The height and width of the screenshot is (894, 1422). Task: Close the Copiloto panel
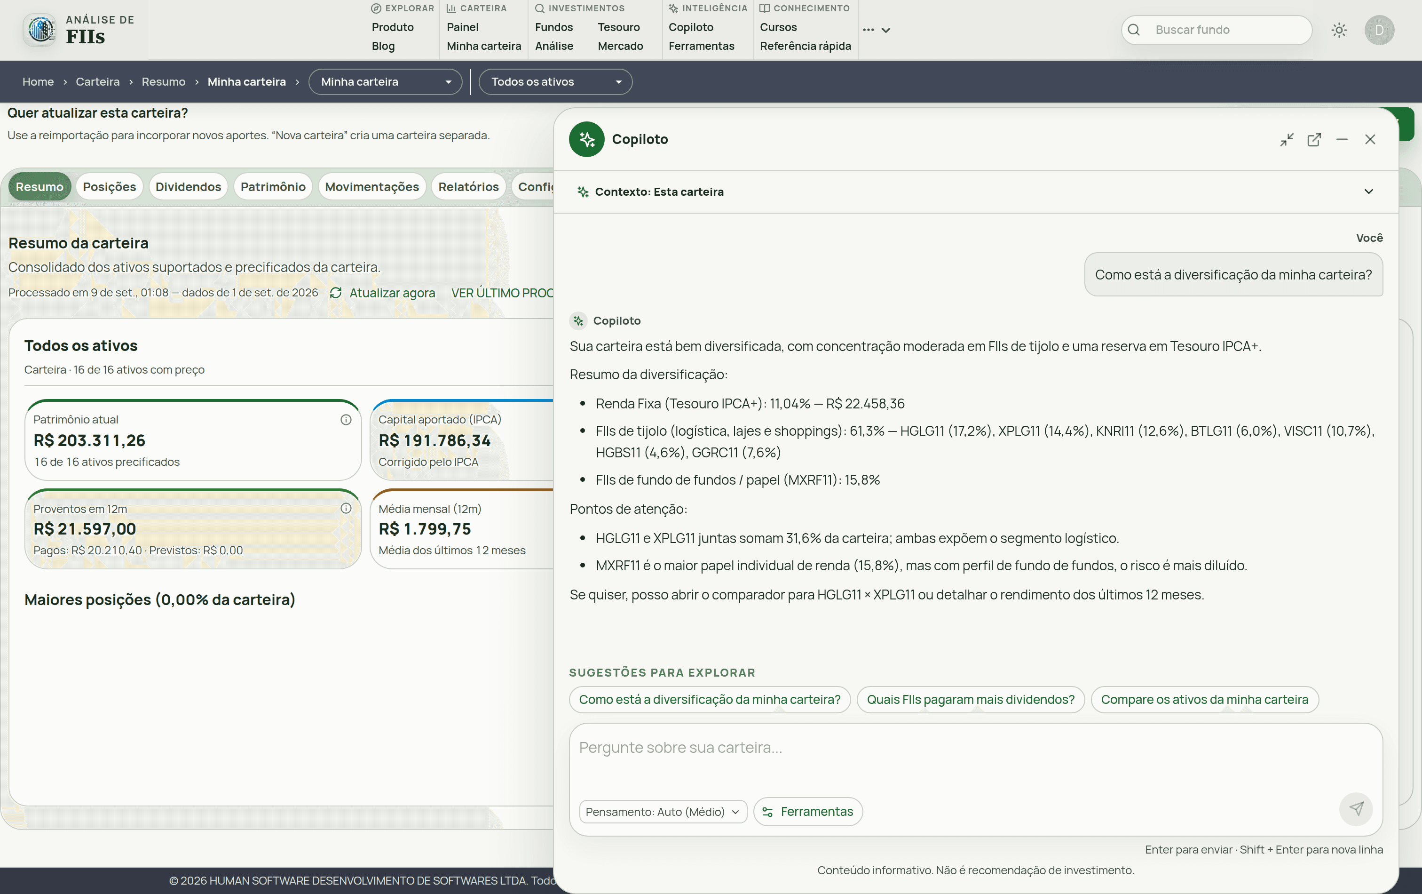(1370, 139)
